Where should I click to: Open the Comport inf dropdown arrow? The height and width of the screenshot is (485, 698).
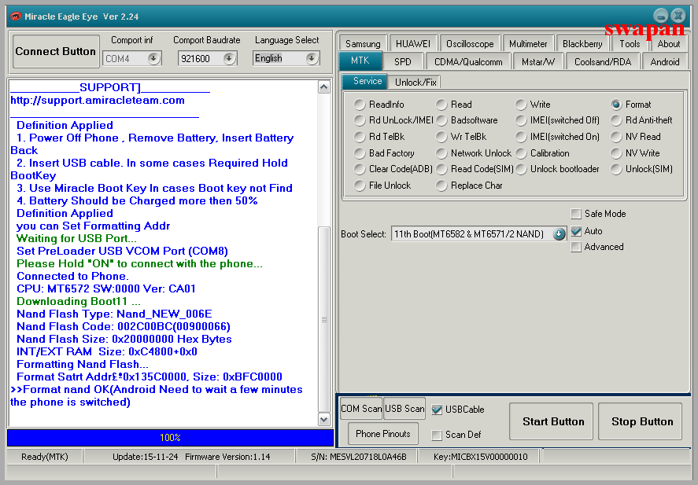click(153, 58)
